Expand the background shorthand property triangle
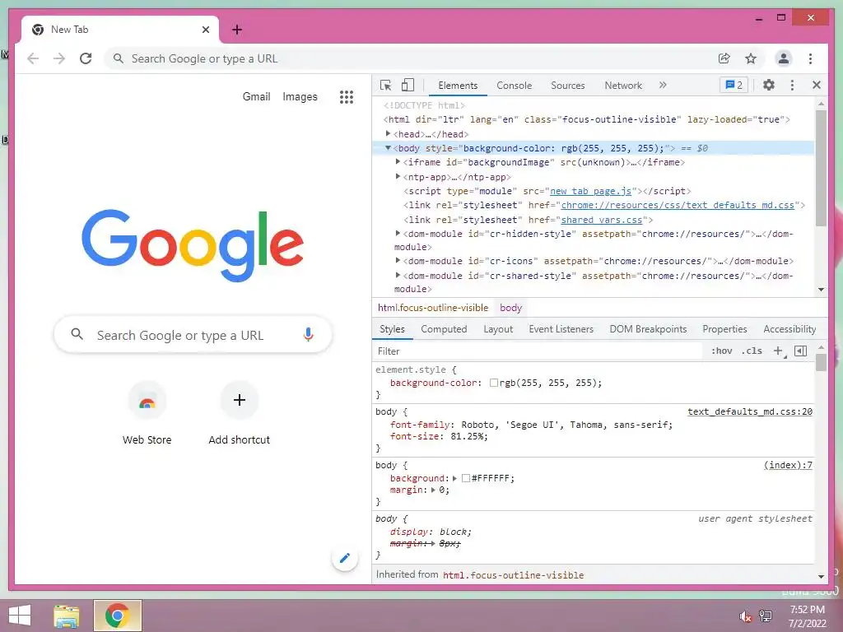Screen dimensions: 843x632 (x=454, y=478)
